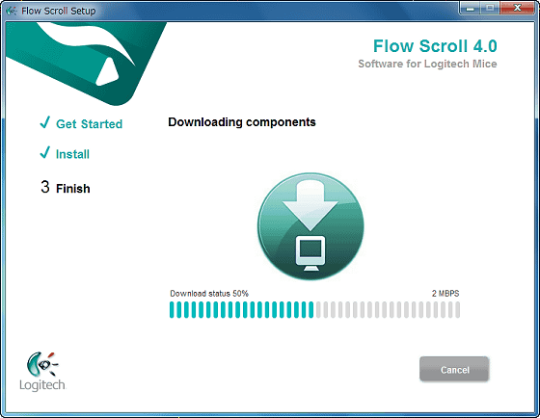
Task: Click the Flow Scroll 4.0 title
Action: pos(435,46)
